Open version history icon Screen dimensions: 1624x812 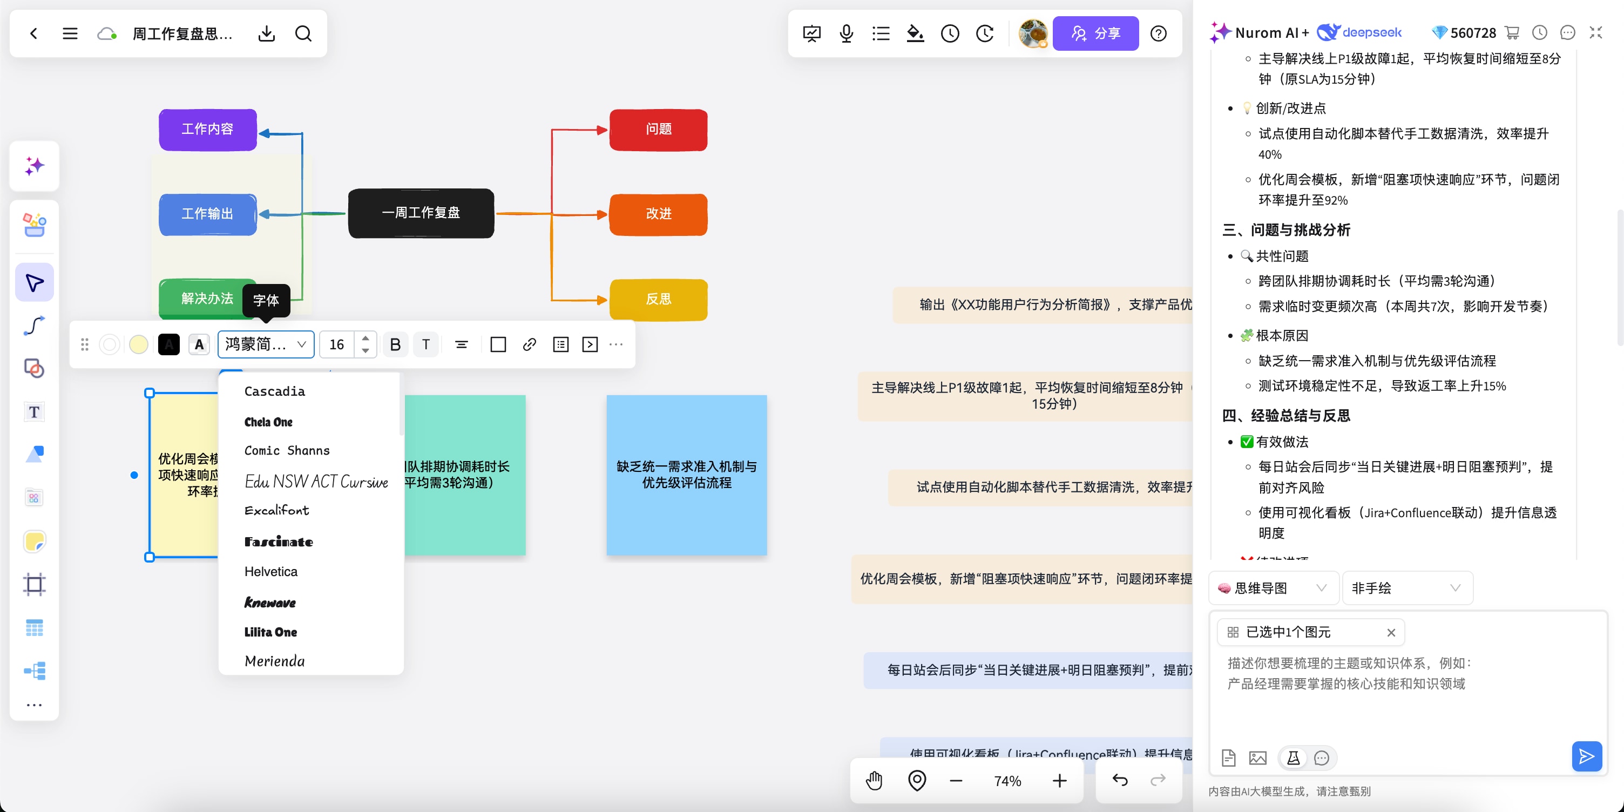tap(984, 33)
